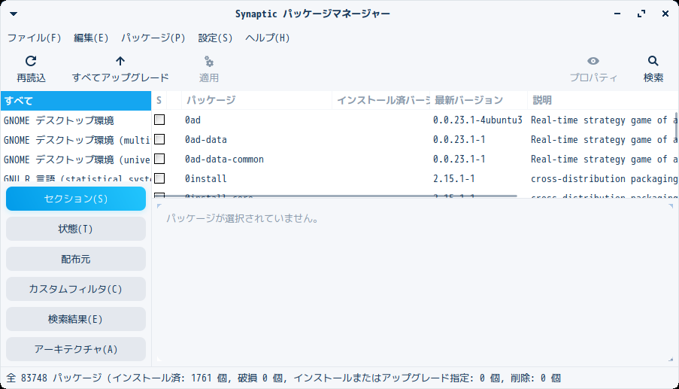Select the セクション(S) filter button

pos(76,199)
